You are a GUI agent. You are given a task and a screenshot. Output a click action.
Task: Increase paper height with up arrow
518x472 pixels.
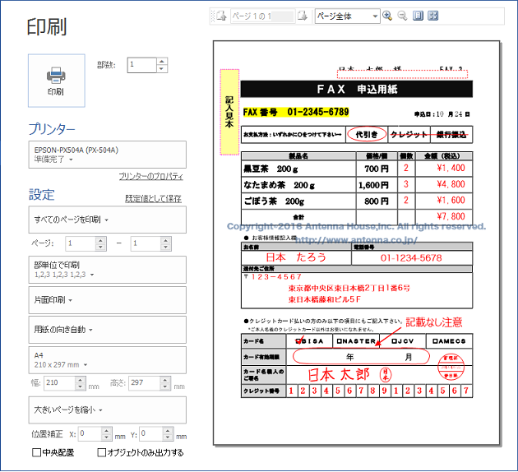point(165,380)
